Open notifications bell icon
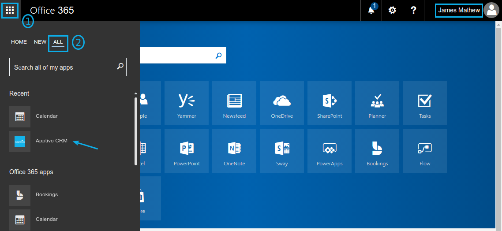This screenshot has width=502, height=231. [x=371, y=10]
